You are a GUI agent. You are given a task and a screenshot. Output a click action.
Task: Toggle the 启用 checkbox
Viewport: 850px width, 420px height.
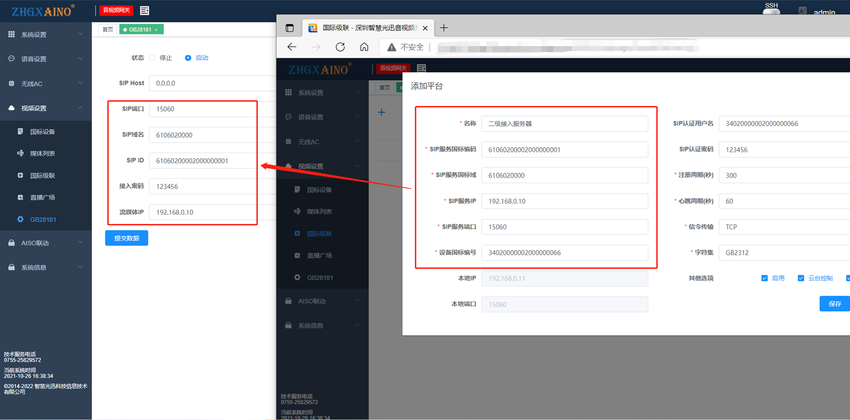click(x=764, y=278)
